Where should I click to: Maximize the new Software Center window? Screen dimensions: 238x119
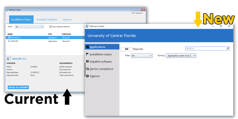221,26
